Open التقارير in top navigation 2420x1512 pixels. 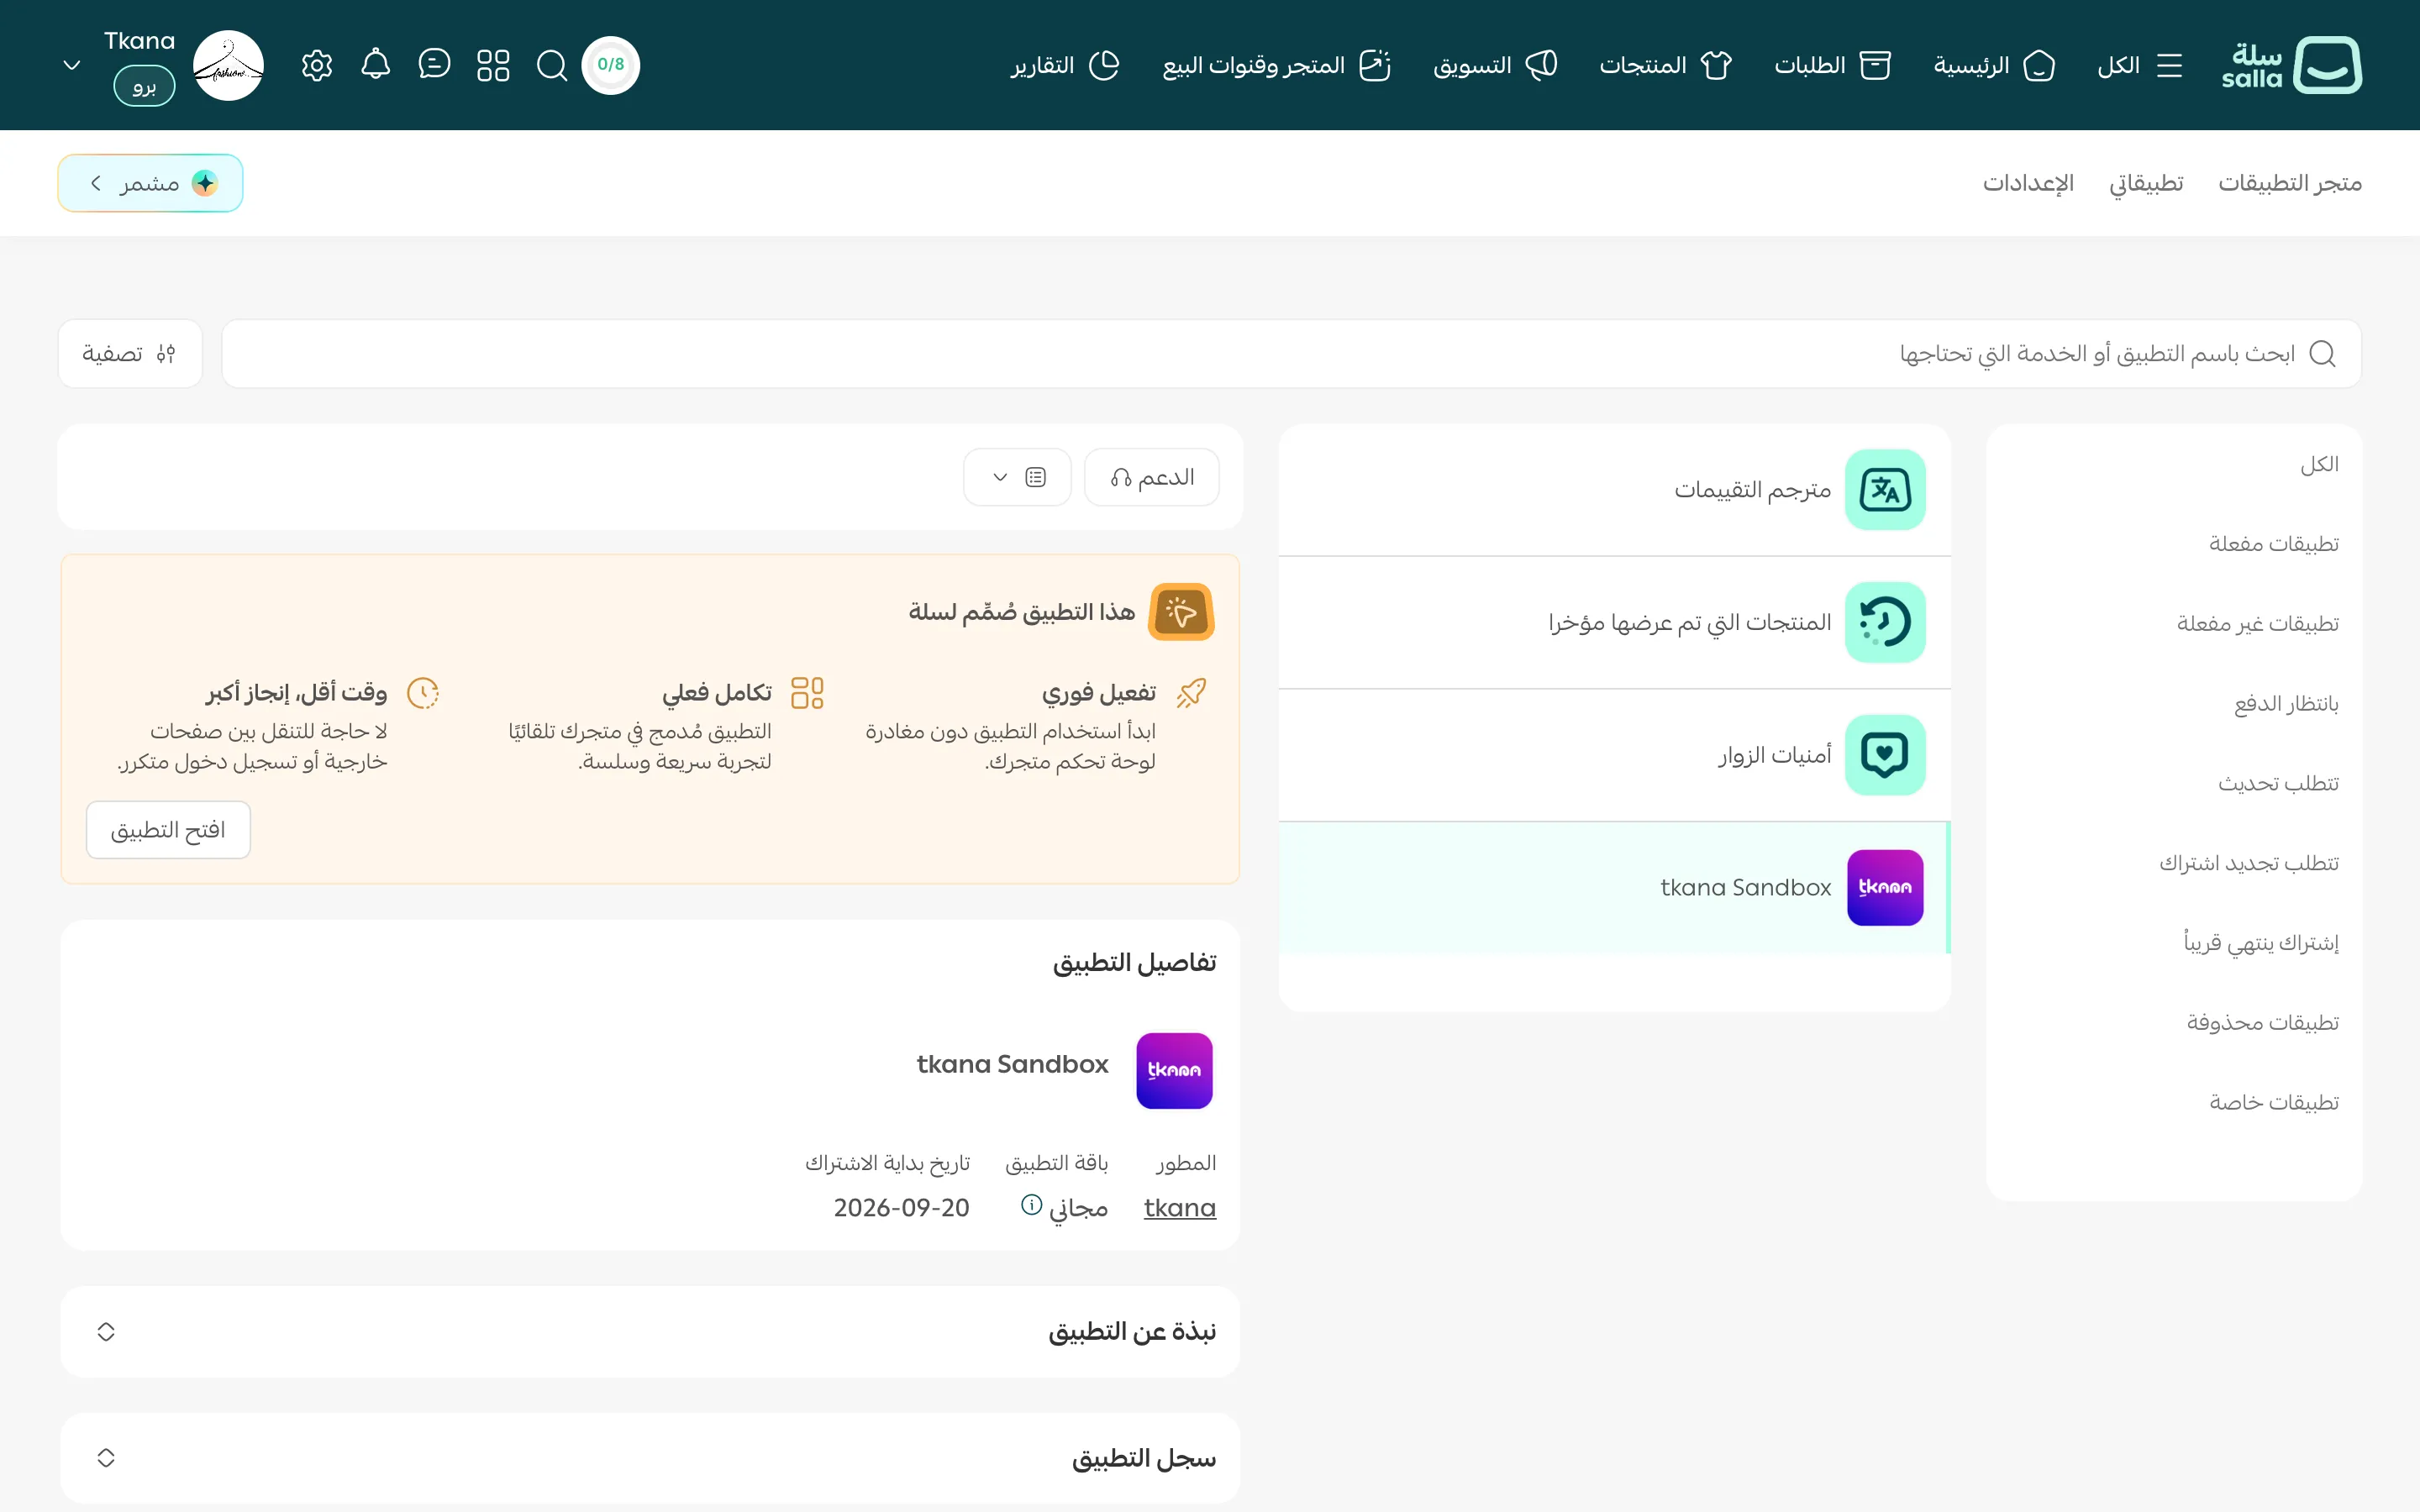[1065, 65]
